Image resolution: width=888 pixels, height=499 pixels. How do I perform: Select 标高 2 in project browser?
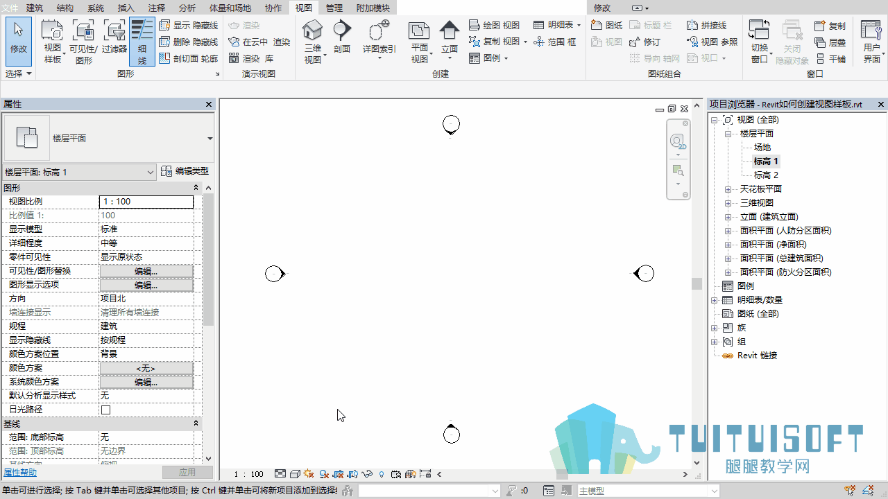tap(766, 175)
